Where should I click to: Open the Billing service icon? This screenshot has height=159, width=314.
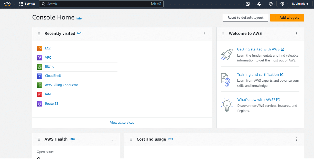pyautogui.click(x=39, y=67)
